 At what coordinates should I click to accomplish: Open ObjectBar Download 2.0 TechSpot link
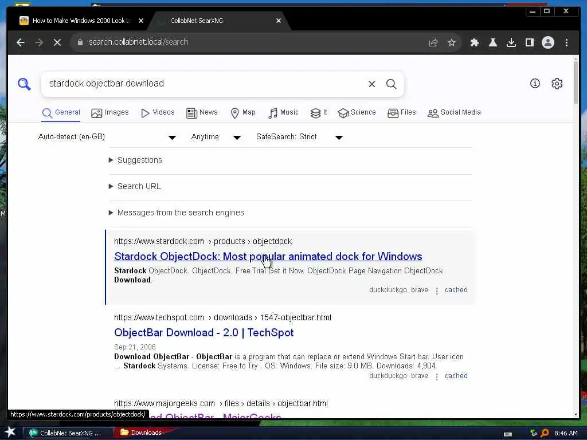click(204, 333)
